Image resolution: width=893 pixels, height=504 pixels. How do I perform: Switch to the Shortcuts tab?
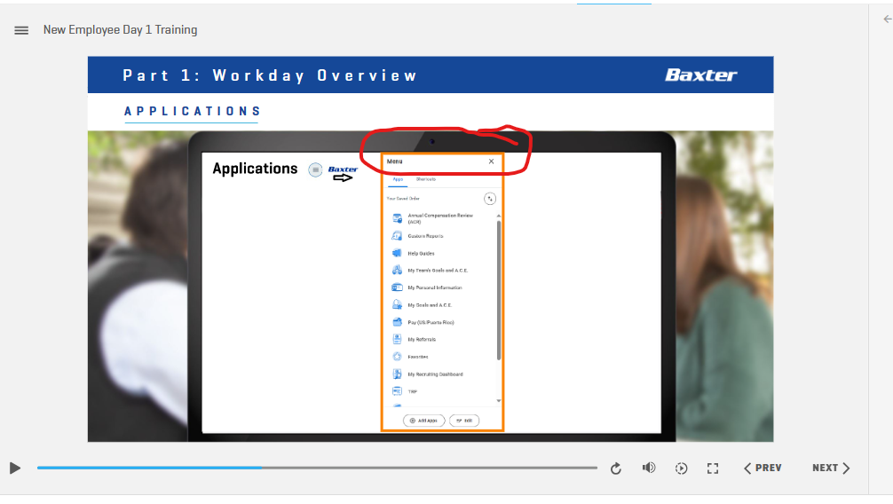[425, 179]
